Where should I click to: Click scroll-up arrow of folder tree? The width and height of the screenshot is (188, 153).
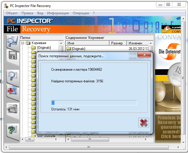(61, 43)
